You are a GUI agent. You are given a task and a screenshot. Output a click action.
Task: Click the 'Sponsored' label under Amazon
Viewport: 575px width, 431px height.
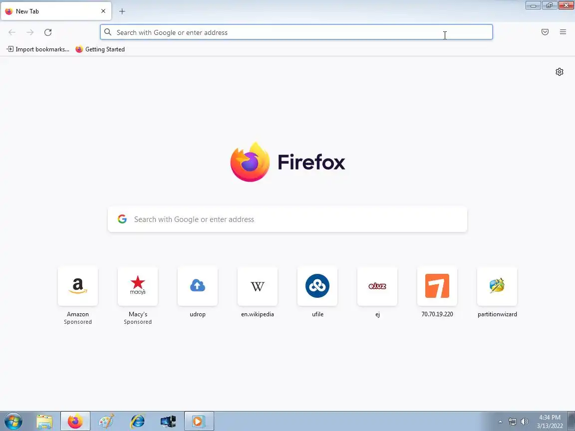78,322
